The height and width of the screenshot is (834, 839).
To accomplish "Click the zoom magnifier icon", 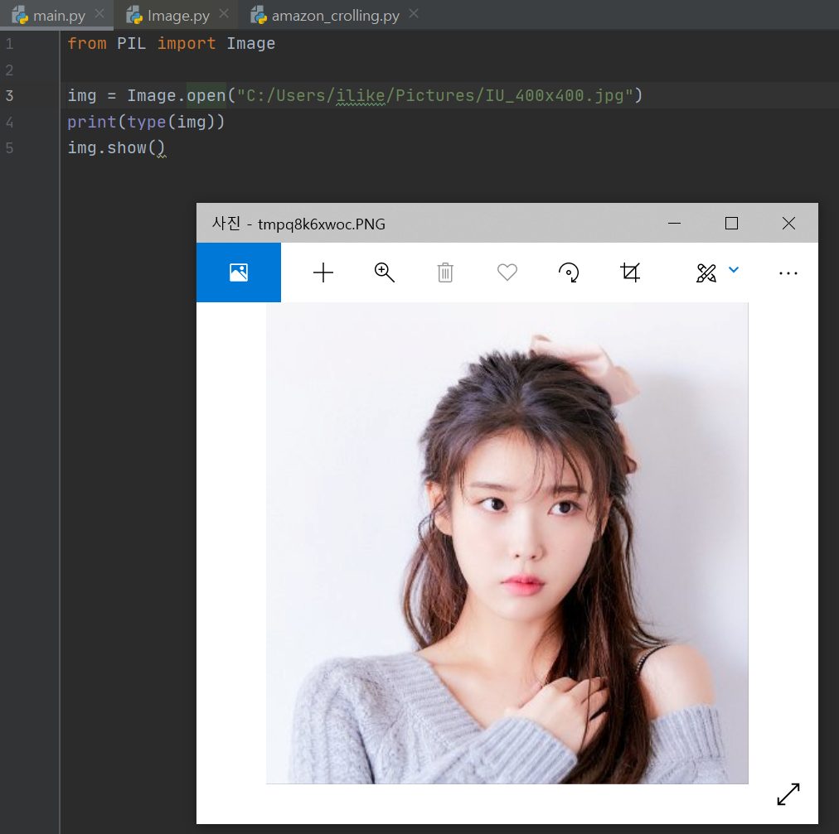I will (x=384, y=272).
